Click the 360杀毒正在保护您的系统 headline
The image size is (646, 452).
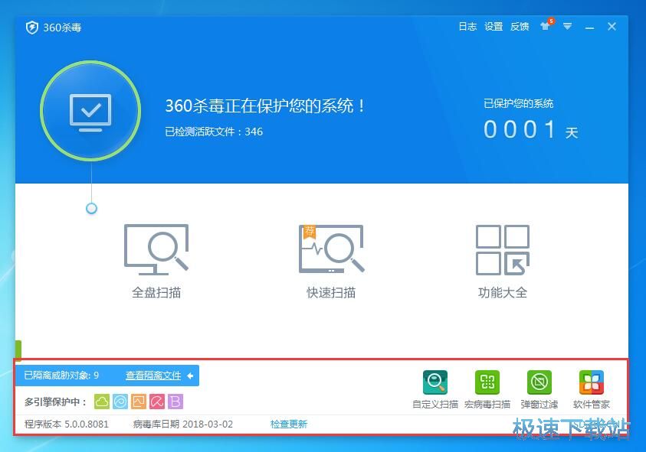coord(265,106)
